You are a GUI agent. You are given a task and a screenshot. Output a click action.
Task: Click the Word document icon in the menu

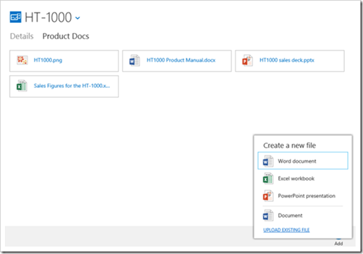click(x=268, y=161)
